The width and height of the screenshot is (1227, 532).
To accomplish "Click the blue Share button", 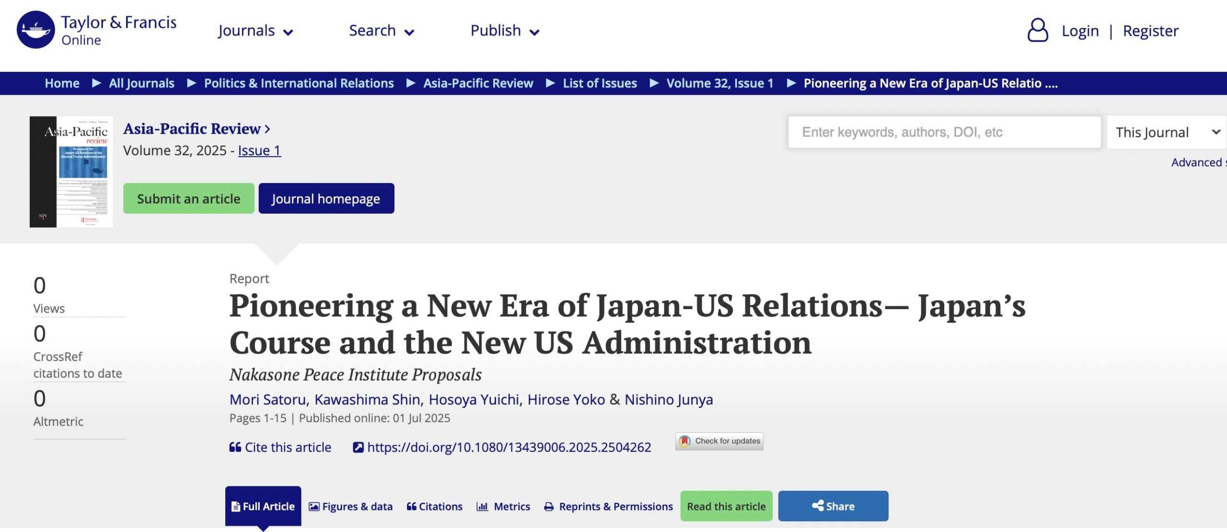I will 833,506.
